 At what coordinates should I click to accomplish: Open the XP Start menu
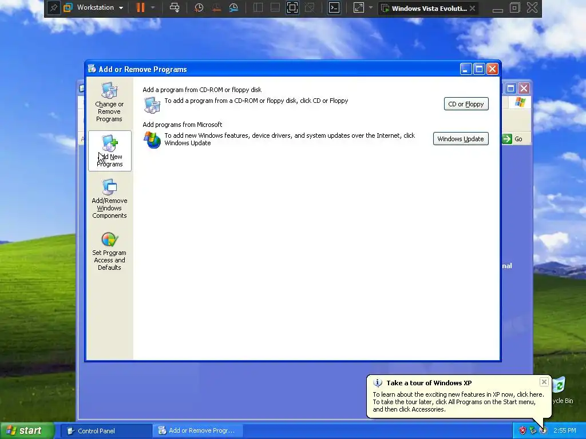(27, 430)
